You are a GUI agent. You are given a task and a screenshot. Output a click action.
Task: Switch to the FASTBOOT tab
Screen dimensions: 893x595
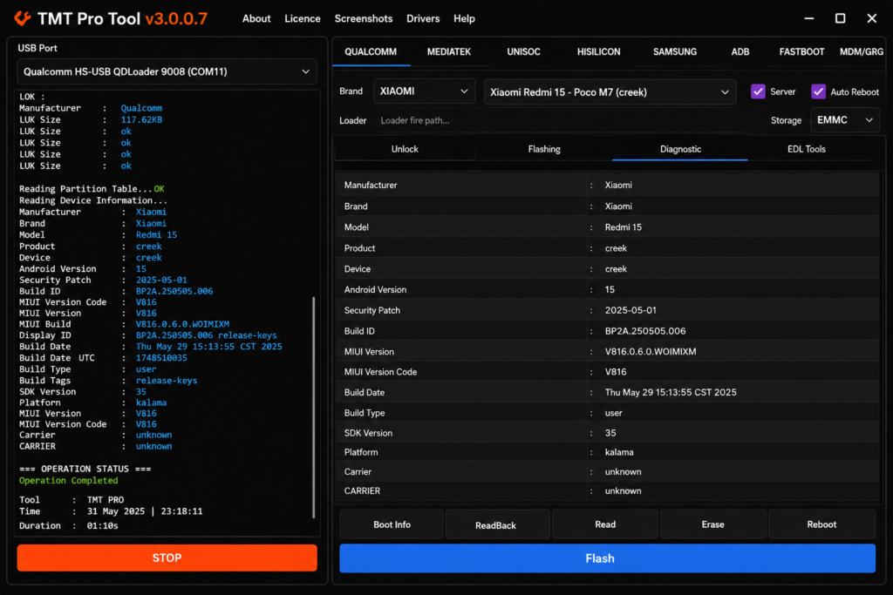(x=801, y=51)
